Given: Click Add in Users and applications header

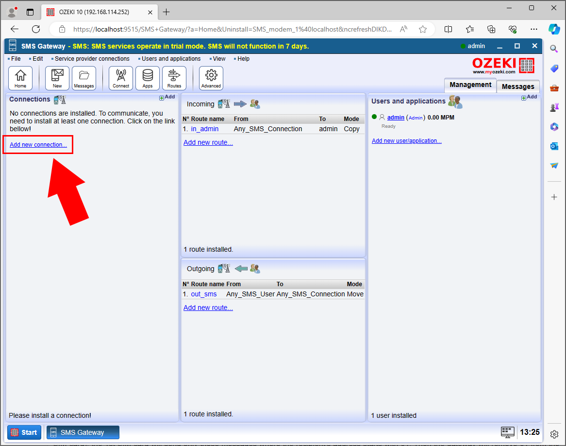Looking at the screenshot, I should point(529,97).
